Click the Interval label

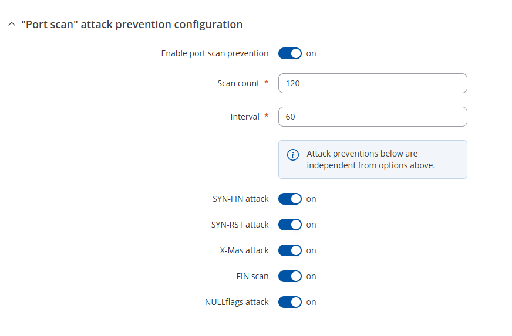pyautogui.click(x=244, y=117)
